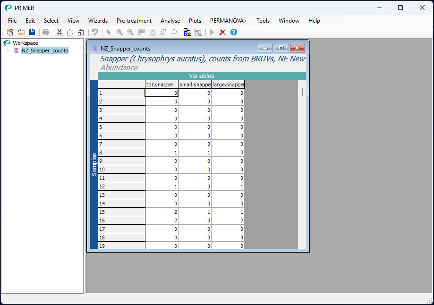
Task: Open an existing workspace file
Action: click(21, 32)
